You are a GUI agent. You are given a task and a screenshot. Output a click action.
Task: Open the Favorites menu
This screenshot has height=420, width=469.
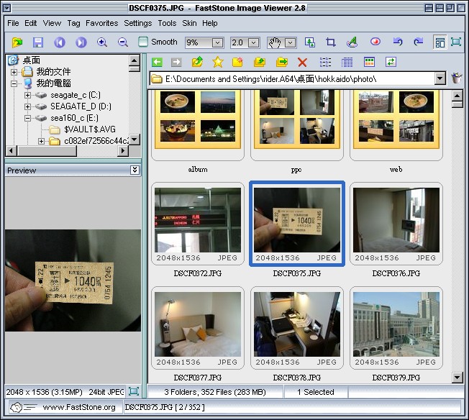101,23
